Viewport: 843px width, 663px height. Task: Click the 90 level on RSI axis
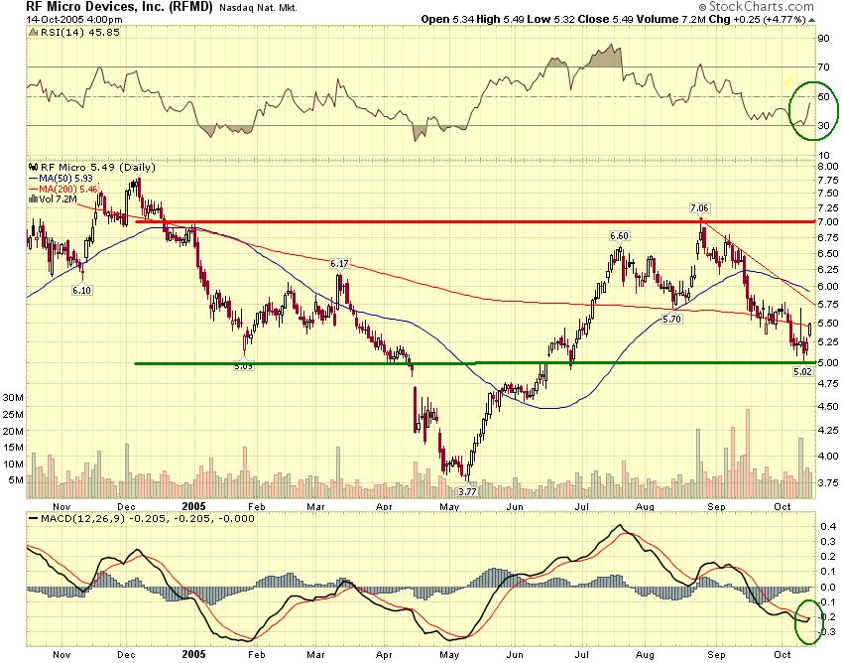823,39
